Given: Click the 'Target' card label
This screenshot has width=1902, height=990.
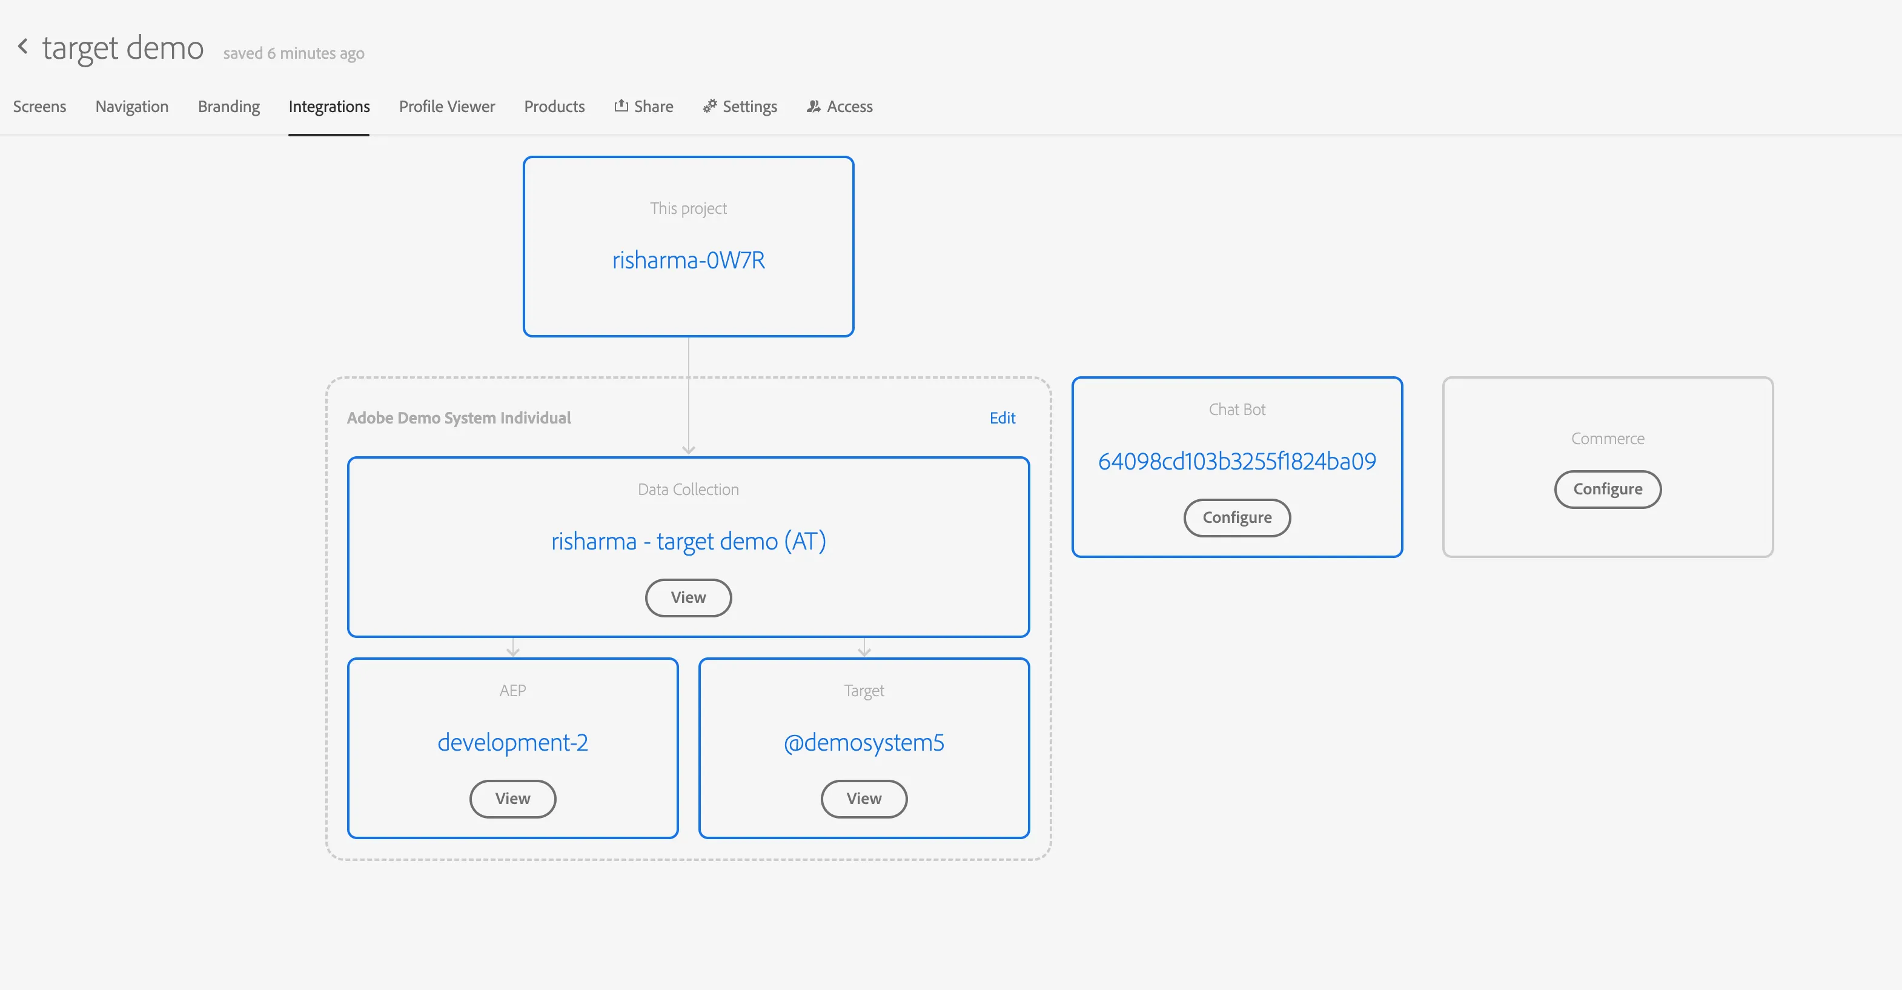Looking at the screenshot, I should pos(864,691).
